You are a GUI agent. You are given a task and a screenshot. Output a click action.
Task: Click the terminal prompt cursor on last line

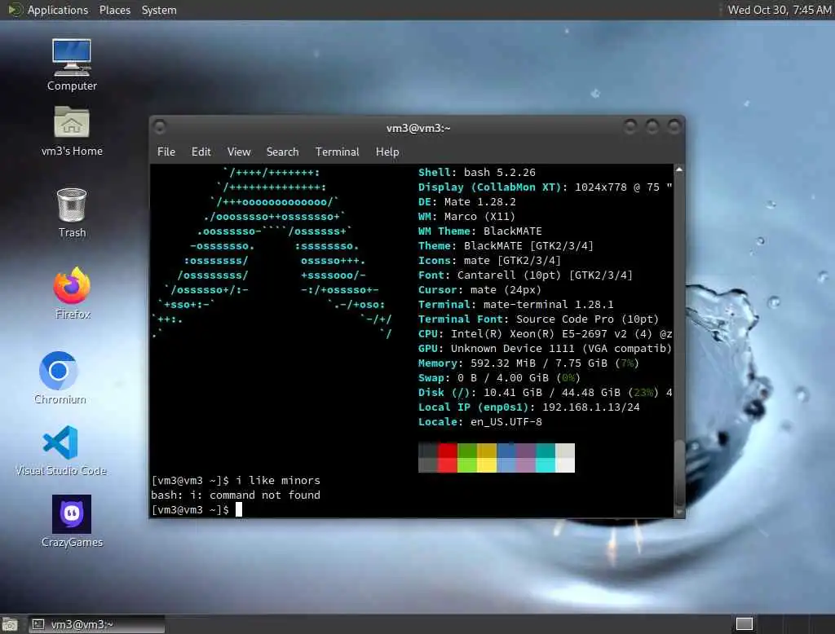point(239,509)
